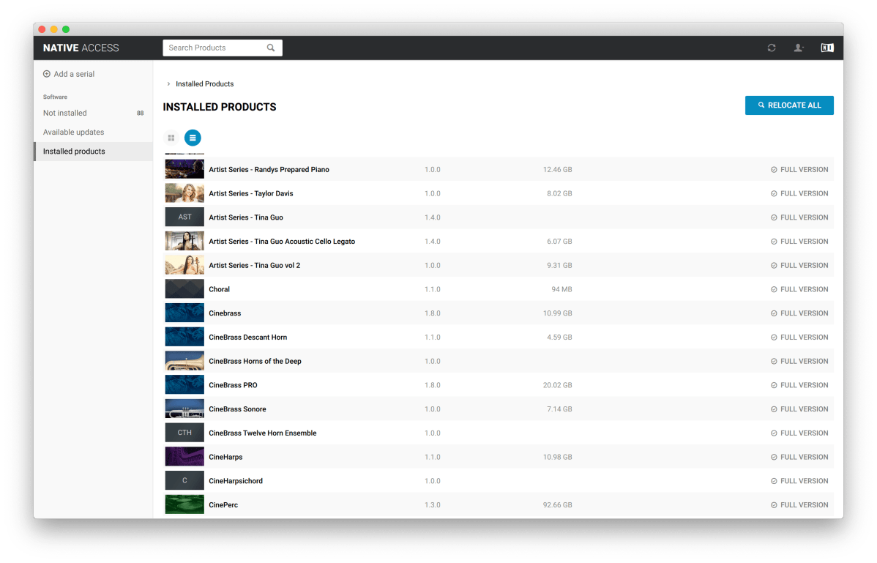Click the Relocate All button
Screen dimensions: 877x563
point(789,105)
